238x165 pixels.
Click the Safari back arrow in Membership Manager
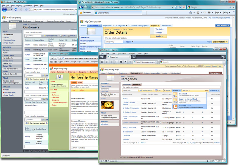(52, 58)
